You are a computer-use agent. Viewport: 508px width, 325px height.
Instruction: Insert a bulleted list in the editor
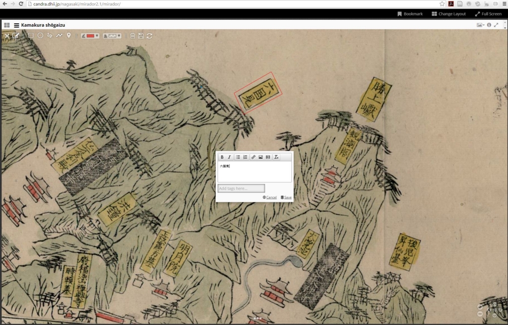(x=238, y=157)
